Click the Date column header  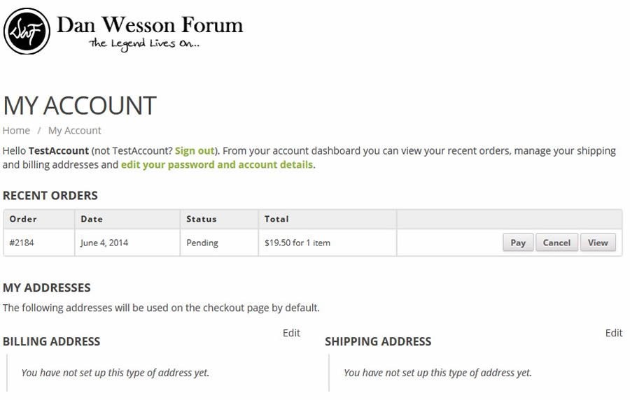pyautogui.click(x=127, y=219)
